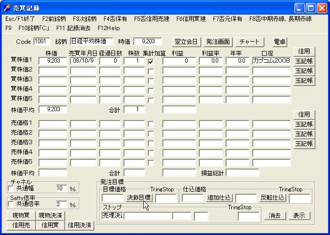Screen dimensions: 330x235
Task: Click 玉記帳 button in 買株価2 row
Action: point(304,70)
